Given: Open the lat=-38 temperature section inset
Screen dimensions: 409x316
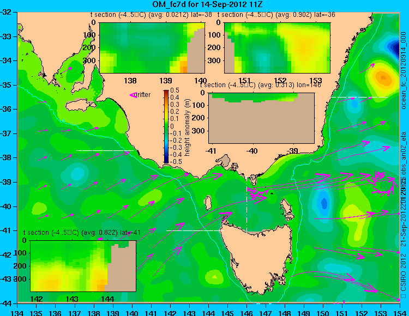Looking at the screenshot, I should 152,48.
